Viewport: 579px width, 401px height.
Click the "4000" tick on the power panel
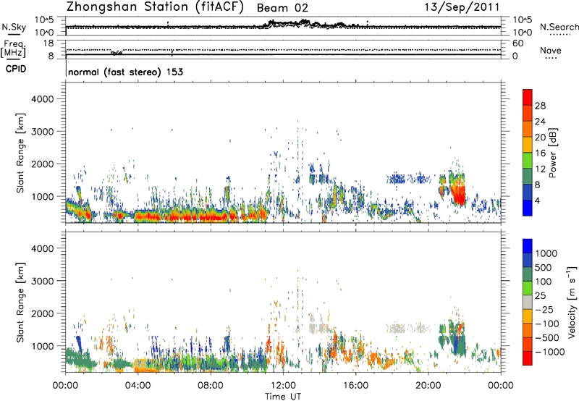click(x=42, y=99)
